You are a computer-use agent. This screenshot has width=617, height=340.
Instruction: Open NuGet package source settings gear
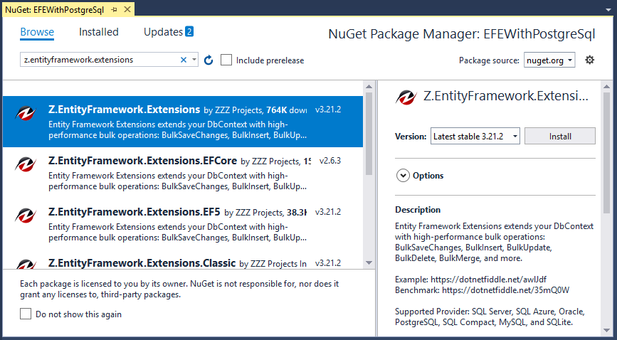pyautogui.click(x=589, y=60)
